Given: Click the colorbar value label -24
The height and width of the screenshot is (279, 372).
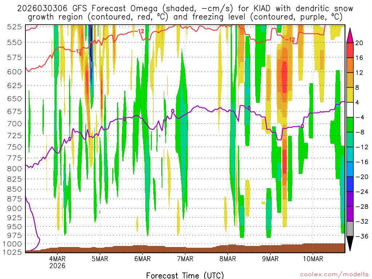Looking at the screenshot, I should pyautogui.click(x=362, y=192).
